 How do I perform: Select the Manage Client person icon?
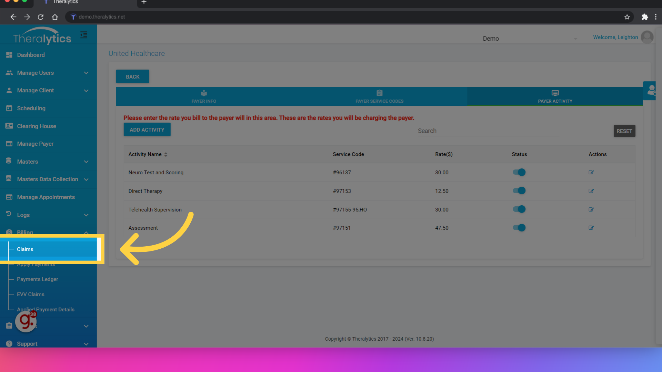[9, 90]
